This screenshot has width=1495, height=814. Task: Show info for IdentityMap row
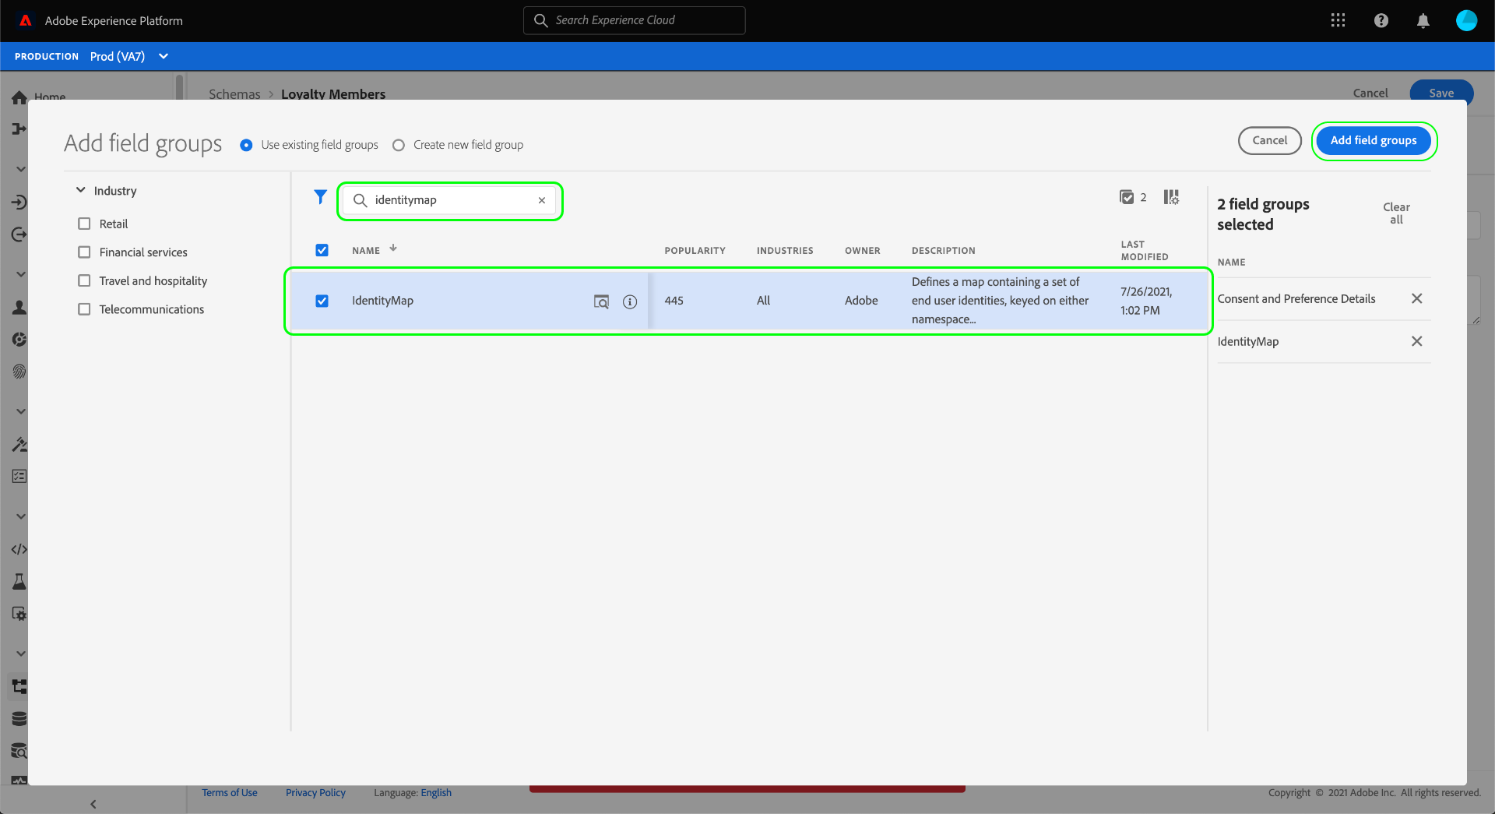[630, 301]
